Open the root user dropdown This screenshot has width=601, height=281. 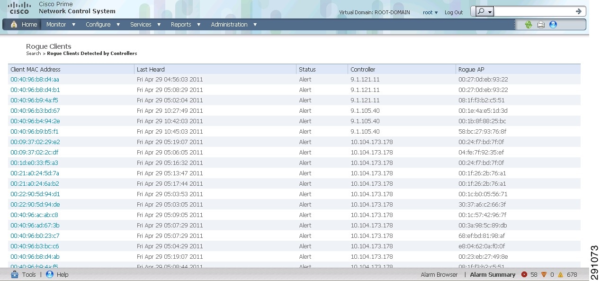point(430,12)
